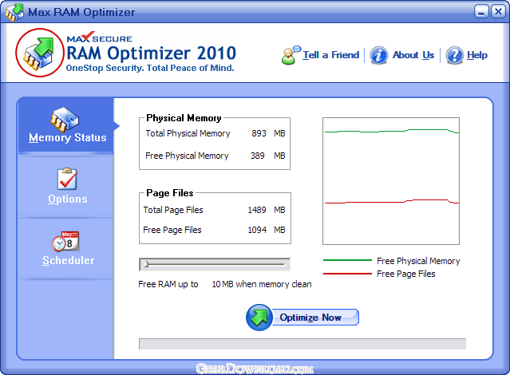510x375 pixels.
Task: Click the 'Total Physical Memory' label
Action: (188, 133)
